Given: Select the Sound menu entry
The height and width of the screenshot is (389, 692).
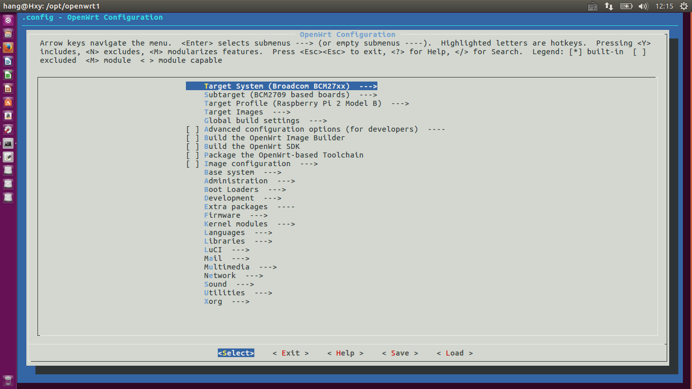Looking at the screenshot, I should (229, 284).
